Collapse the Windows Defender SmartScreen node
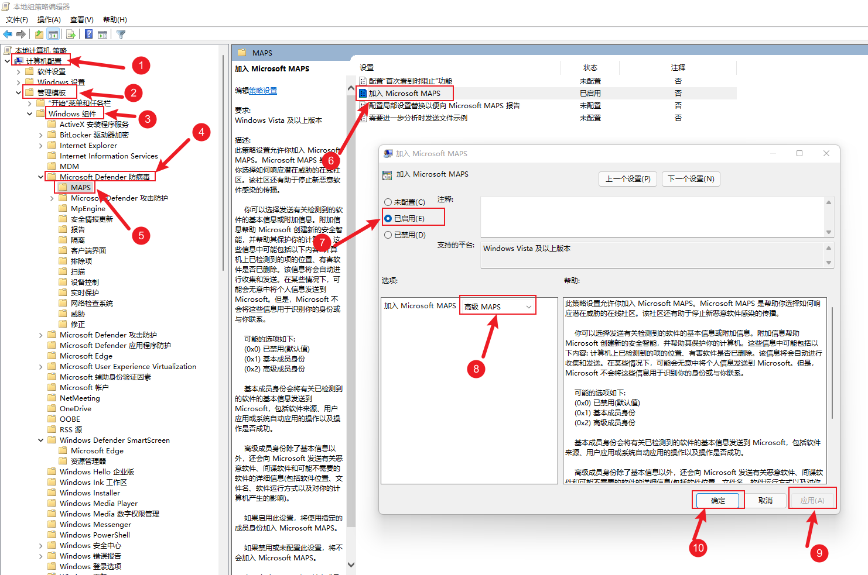 pos(41,440)
